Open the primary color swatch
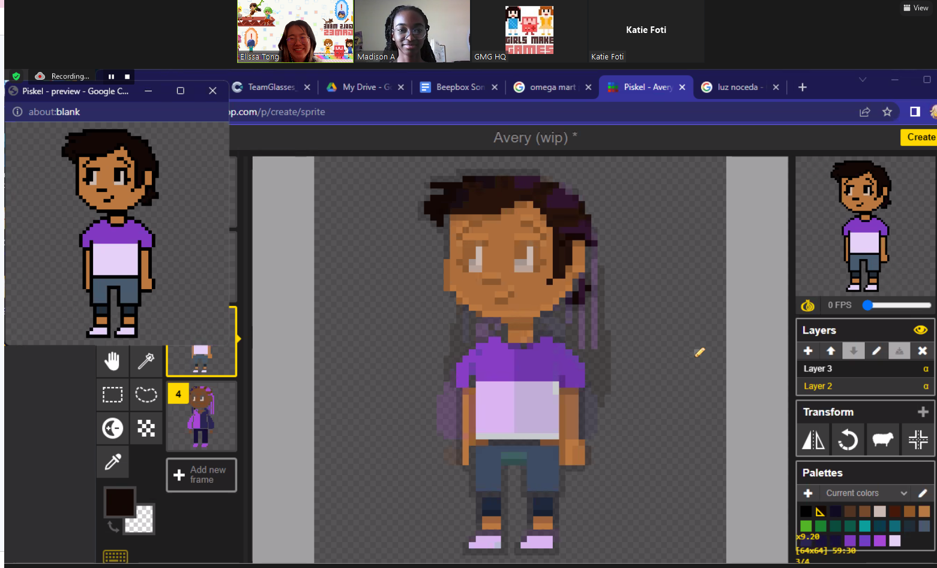Viewport: 937px width, 568px height. click(119, 501)
